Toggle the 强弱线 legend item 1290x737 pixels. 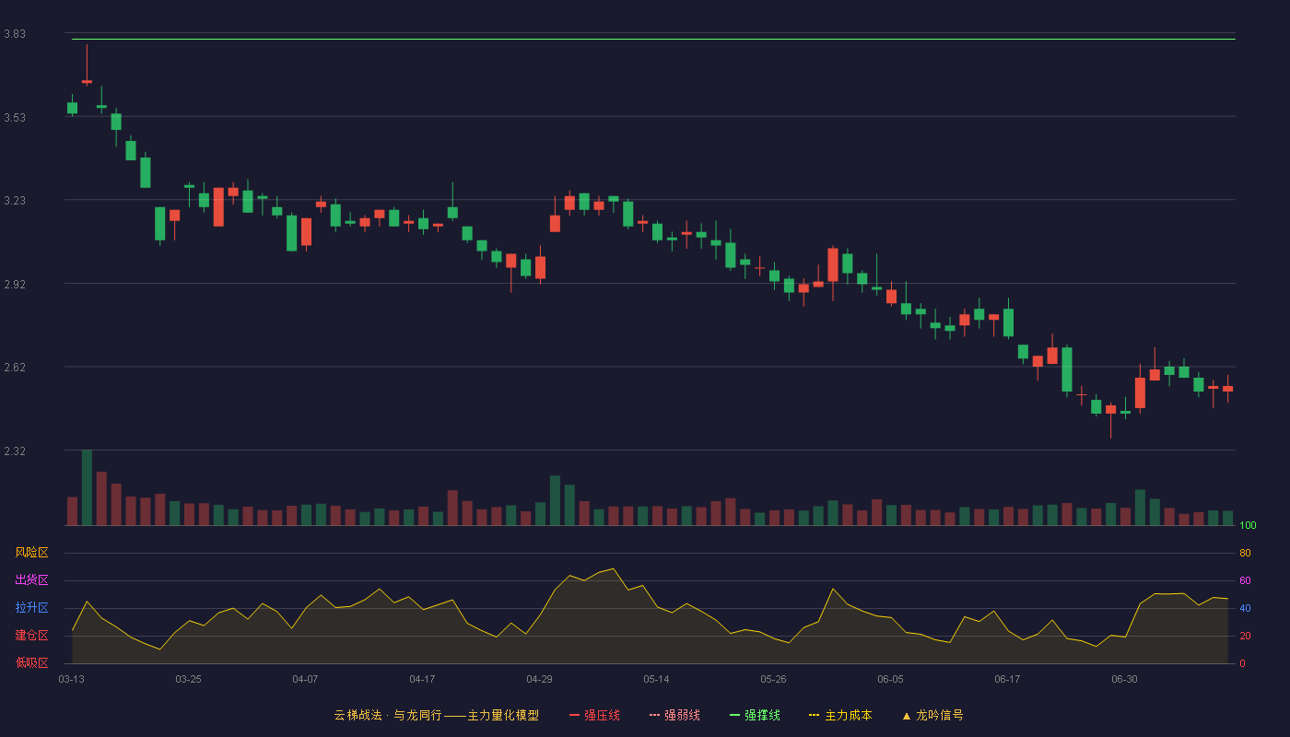click(674, 715)
